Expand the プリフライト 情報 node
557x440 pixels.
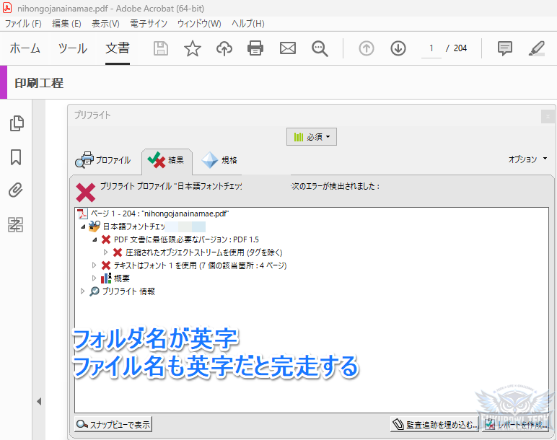[x=82, y=291]
